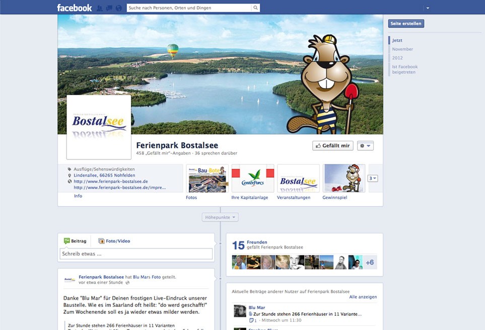Open the Fotos tab label

coord(191,197)
